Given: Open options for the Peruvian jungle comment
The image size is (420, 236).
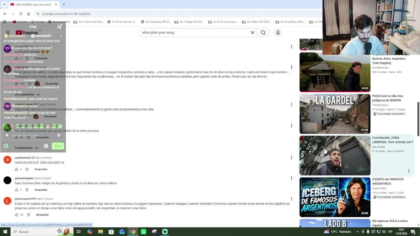Looking at the screenshot, I should coord(291,126).
